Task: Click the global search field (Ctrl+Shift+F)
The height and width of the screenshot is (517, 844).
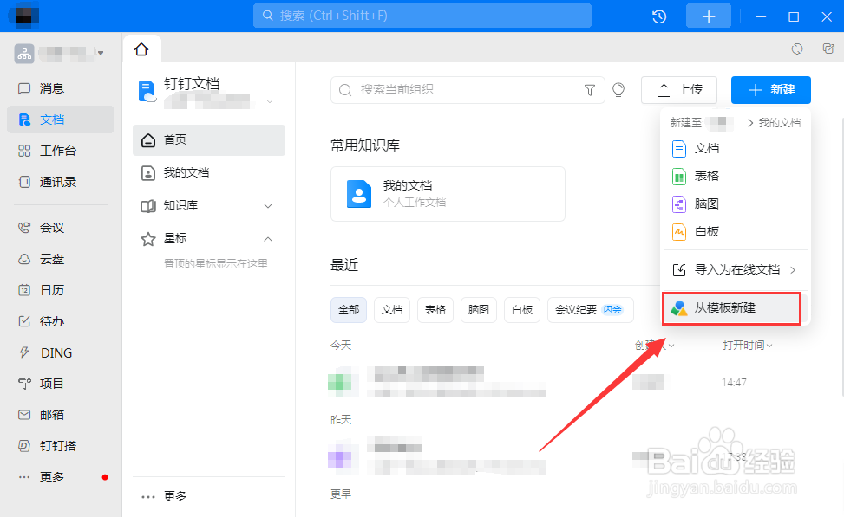Action: click(x=422, y=16)
